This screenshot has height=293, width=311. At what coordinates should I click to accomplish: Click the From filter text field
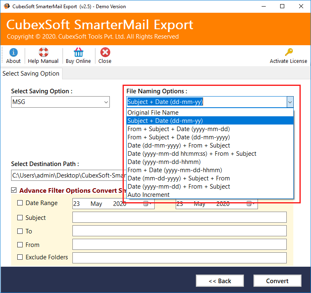click(x=179, y=244)
